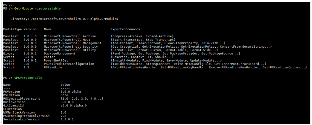The width and height of the screenshot is (312, 125).
Task: Click the Pester module name
Action: click(50, 57)
